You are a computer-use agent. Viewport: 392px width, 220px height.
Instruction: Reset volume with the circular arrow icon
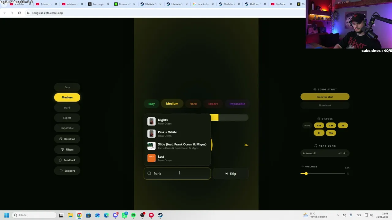tap(348, 174)
